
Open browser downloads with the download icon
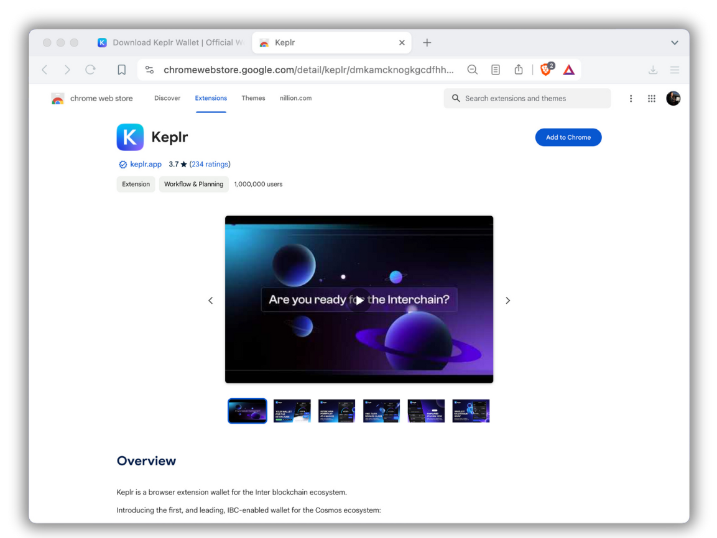653,70
